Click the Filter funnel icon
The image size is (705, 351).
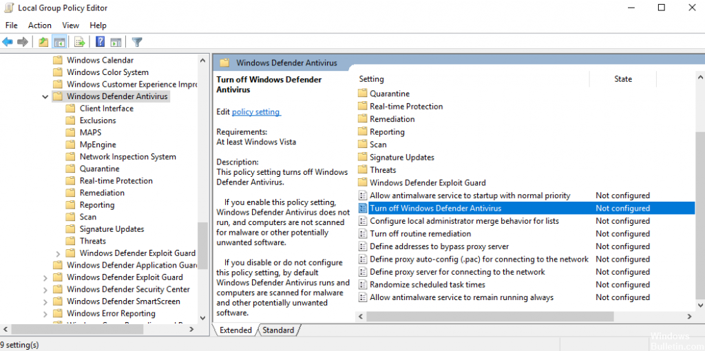tap(137, 42)
